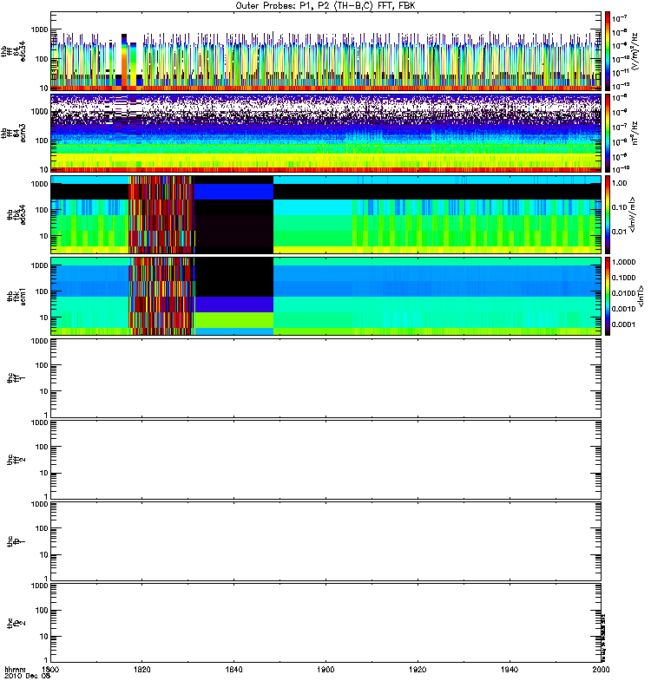651x694 pixels.
Task: Click the "<|mV/m|>" color bar unit label
Action: point(633,214)
